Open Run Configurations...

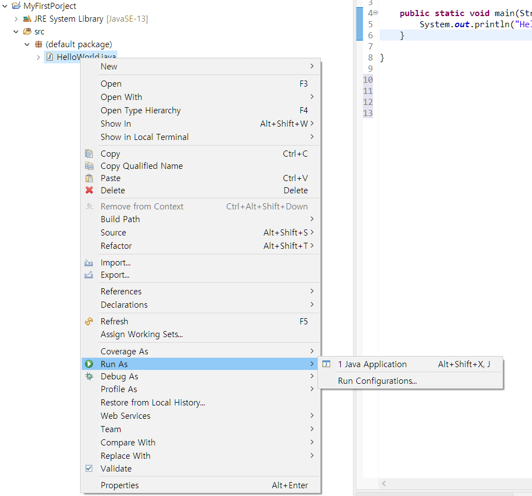tap(411, 380)
